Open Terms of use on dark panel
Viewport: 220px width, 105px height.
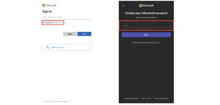pos(146,99)
